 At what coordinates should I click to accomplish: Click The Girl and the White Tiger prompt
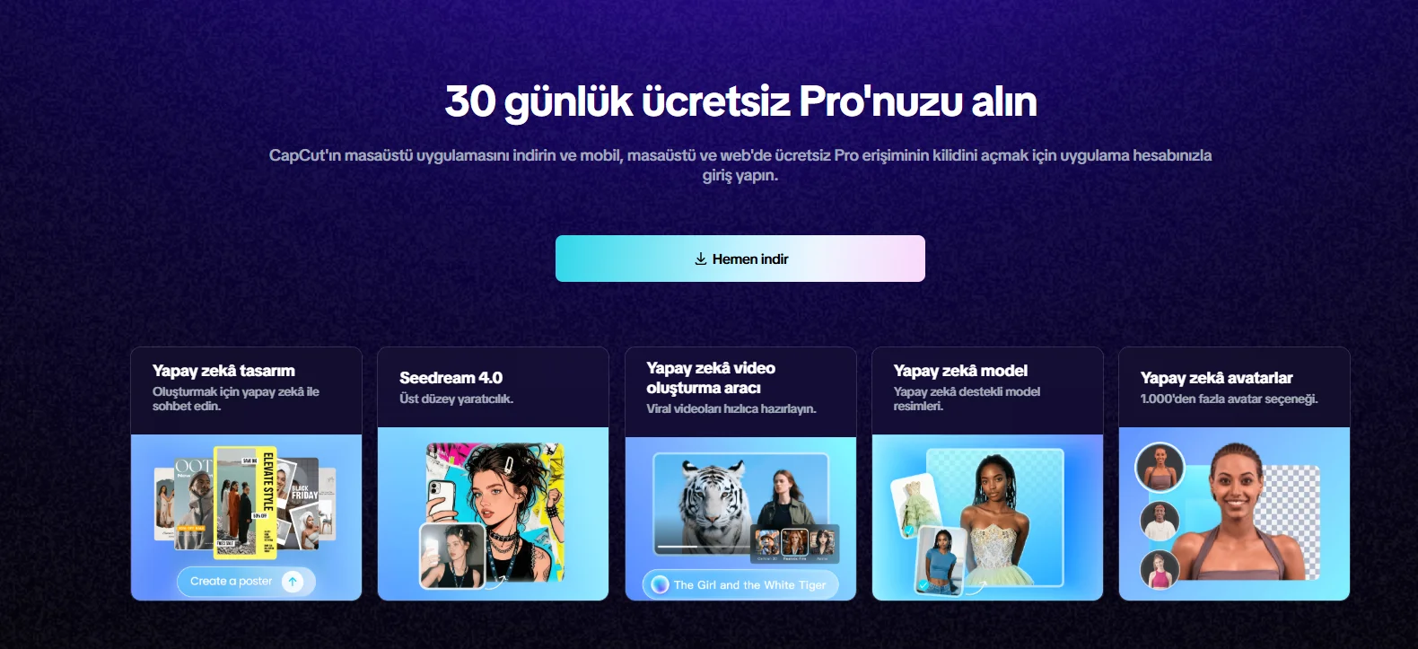point(740,584)
